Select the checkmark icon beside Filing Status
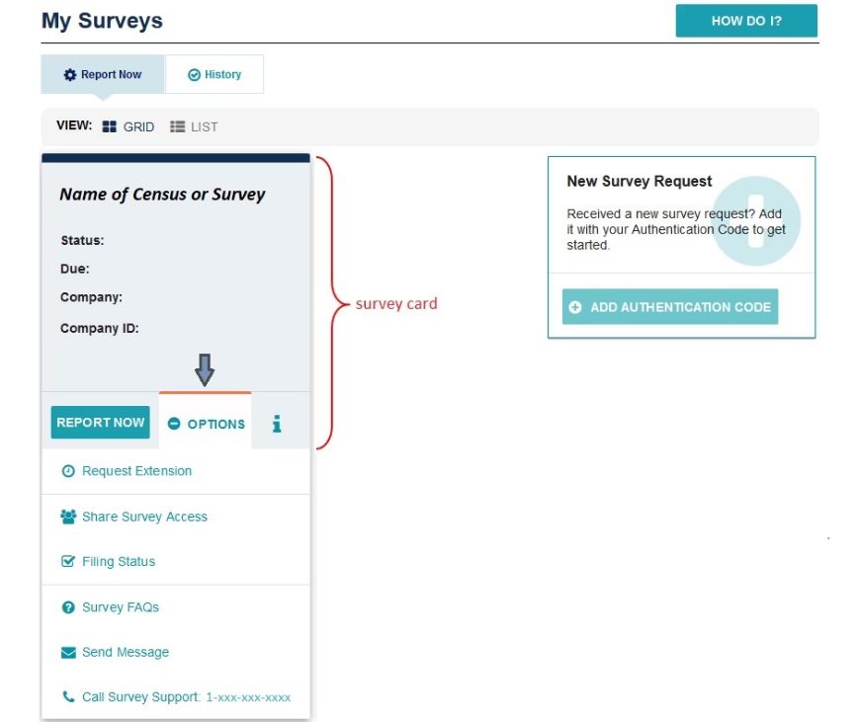The image size is (858, 722). (x=68, y=561)
